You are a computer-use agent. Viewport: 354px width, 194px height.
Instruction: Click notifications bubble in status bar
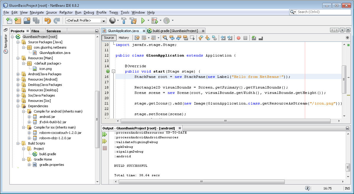(308, 188)
